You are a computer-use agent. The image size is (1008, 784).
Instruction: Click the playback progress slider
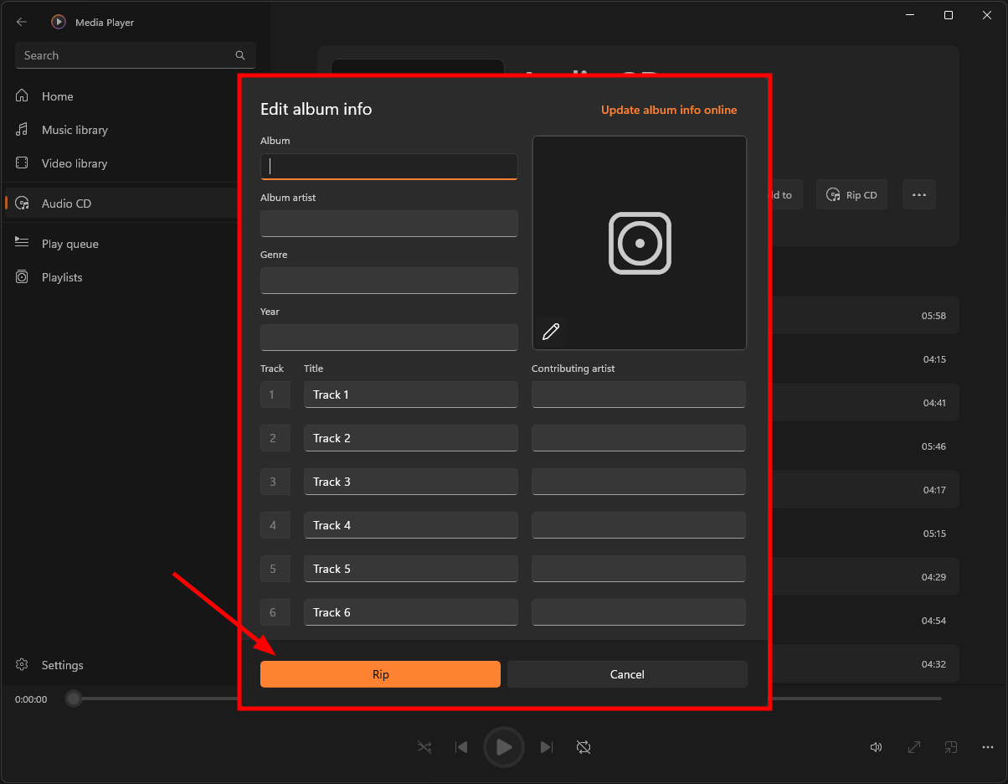pos(73,699)
